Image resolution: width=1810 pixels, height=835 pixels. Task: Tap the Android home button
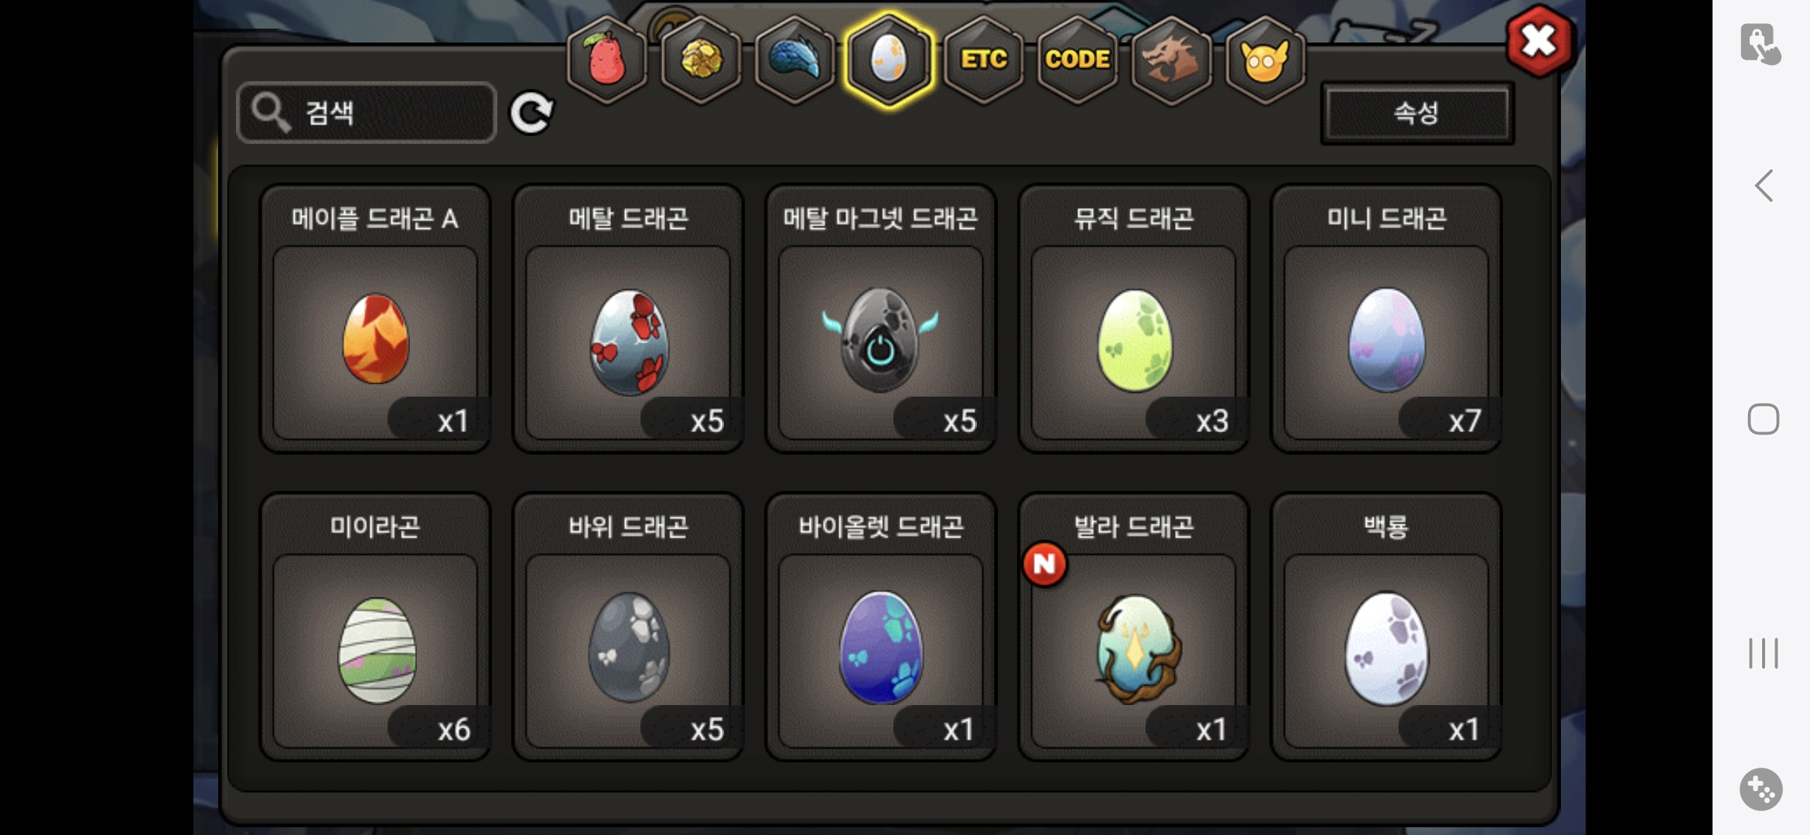point(1764,419)
